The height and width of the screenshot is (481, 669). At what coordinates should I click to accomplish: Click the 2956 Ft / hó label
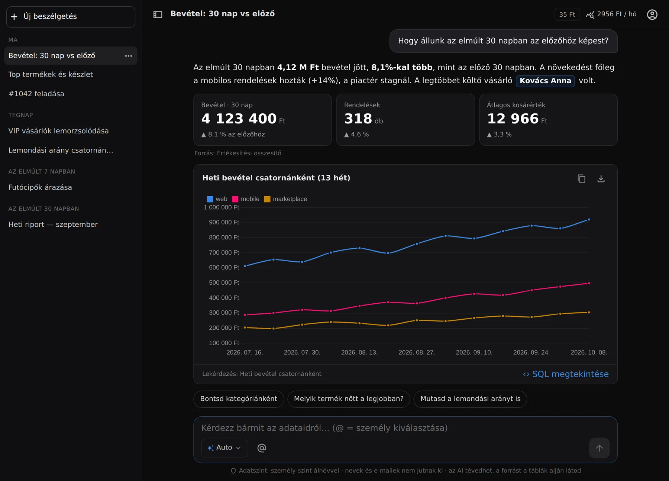(x=617, y=14)
